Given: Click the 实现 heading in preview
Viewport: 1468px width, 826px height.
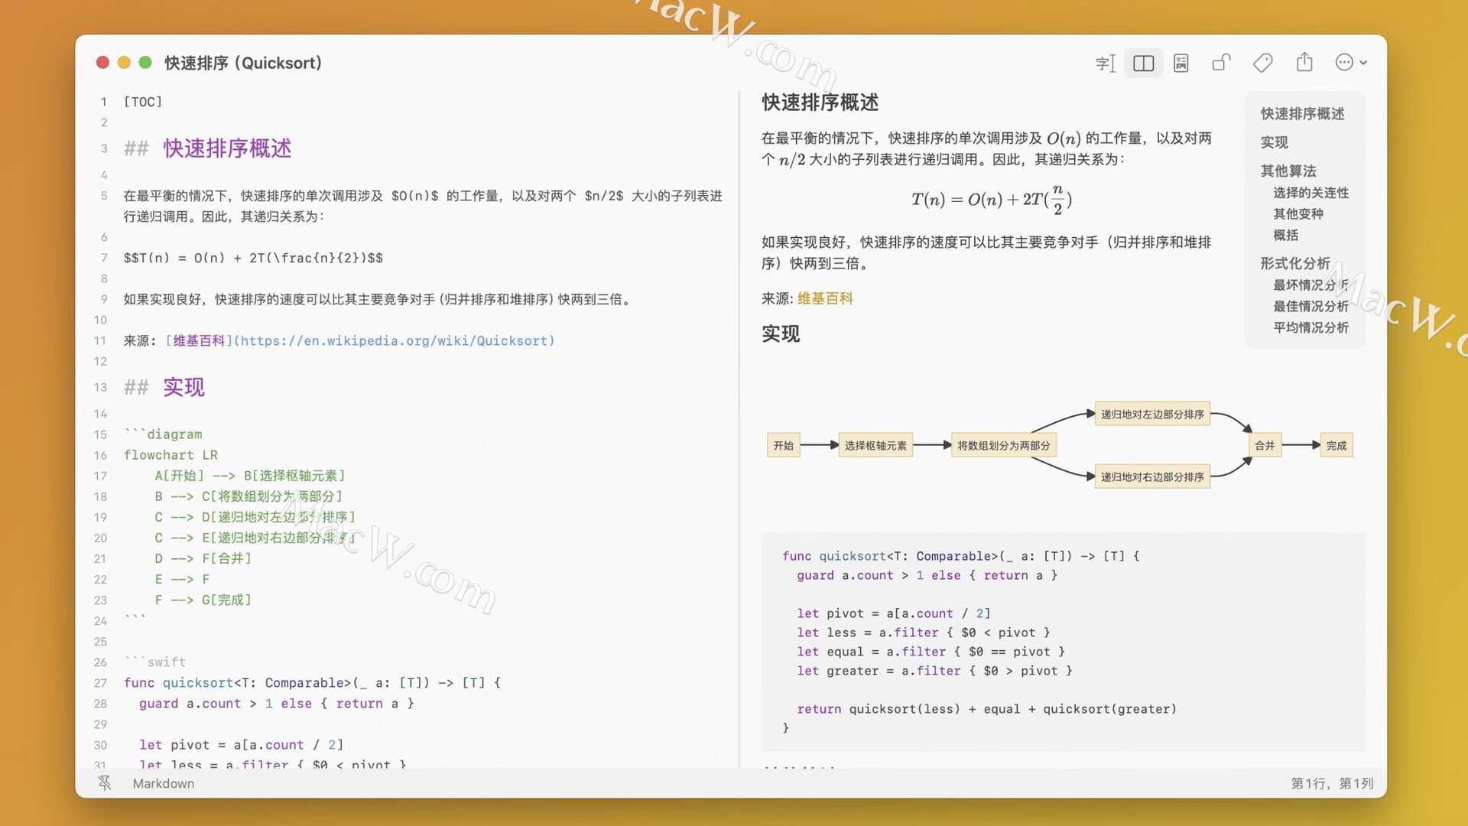Looking at the screenshot, I should tap(781, 333).
